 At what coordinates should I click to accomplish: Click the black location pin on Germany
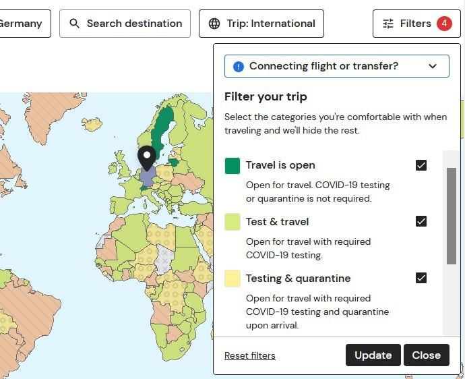[147, 158]
